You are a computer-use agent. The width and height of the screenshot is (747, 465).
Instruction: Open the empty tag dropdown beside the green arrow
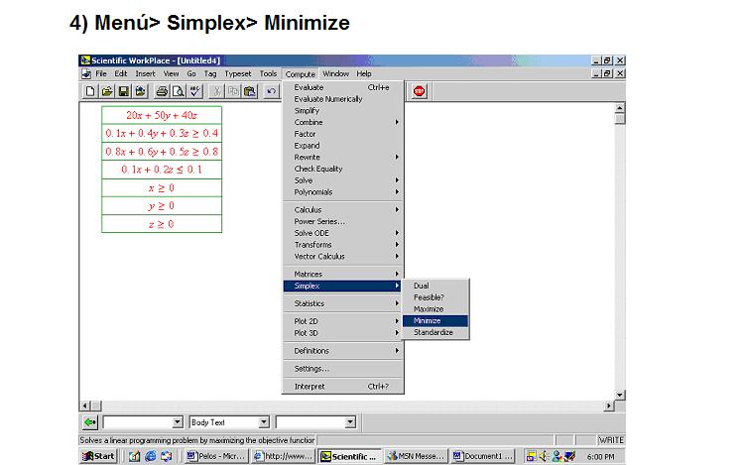click(178, 422)
